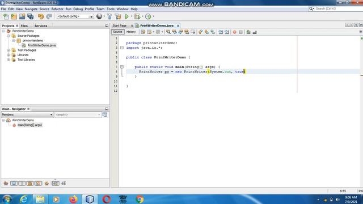Toggle Highlight Search editor icon
Screen dimensions: 363x204
187,32
